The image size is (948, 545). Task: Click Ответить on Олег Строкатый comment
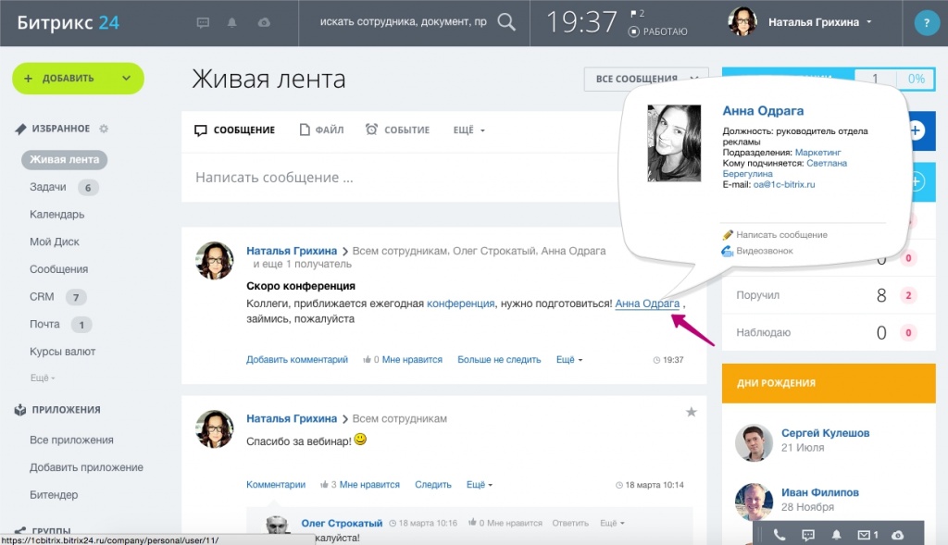click(570, 523)
